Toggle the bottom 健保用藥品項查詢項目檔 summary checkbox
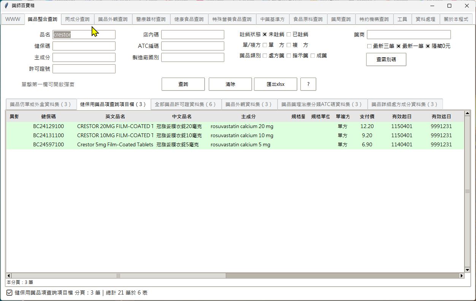 click(x=10, y=293)
